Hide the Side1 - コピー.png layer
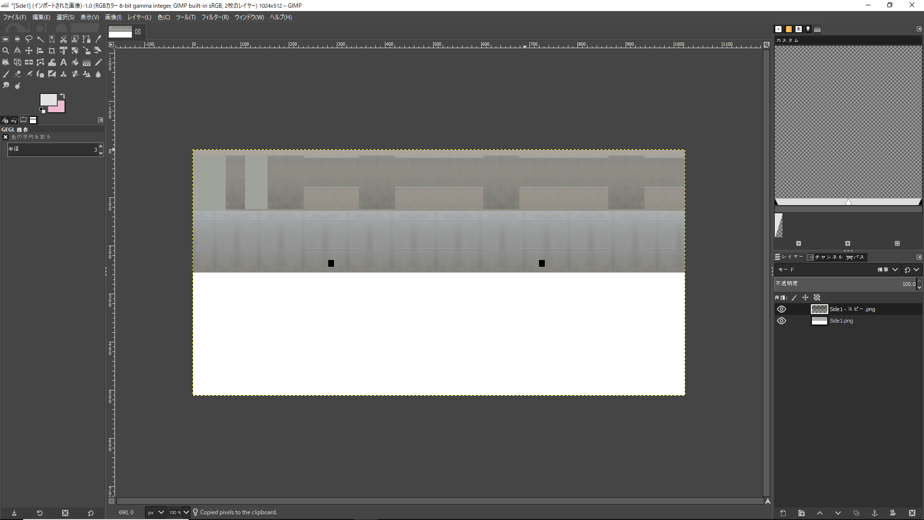Image resolution: width=924 pixels, height=520 pixels. tap(782, 309)
